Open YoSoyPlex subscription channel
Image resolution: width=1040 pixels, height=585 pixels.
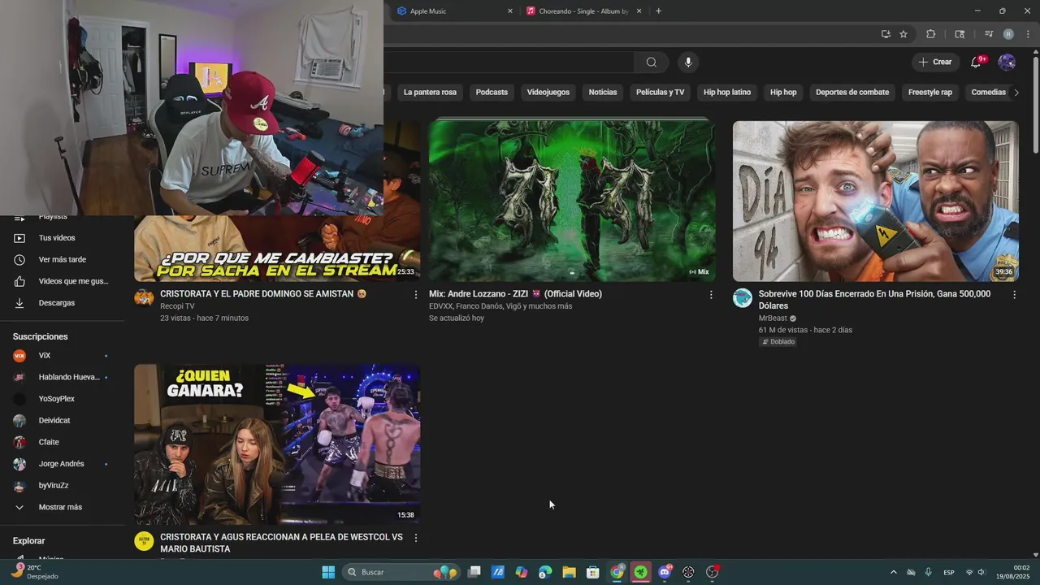63,399
